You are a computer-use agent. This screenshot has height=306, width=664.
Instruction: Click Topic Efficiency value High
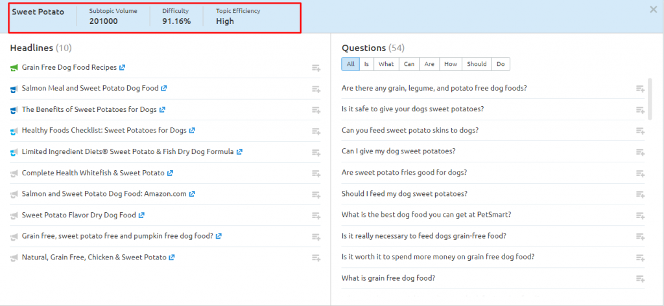[225, 21]
